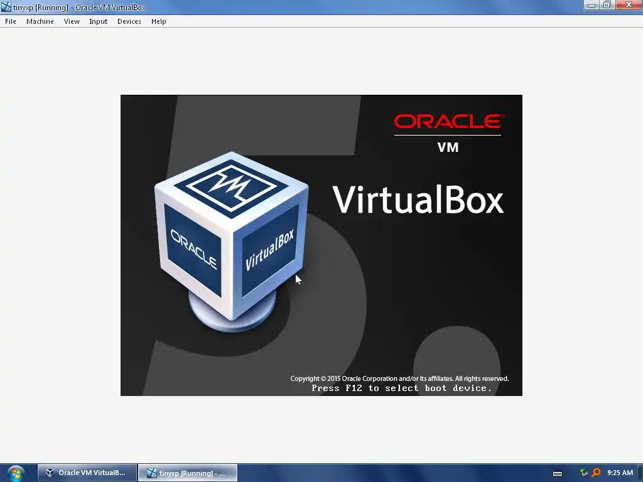
Task: Switch to Oracle VM VirtualBox taskbar button
Action: click(87, 473)
